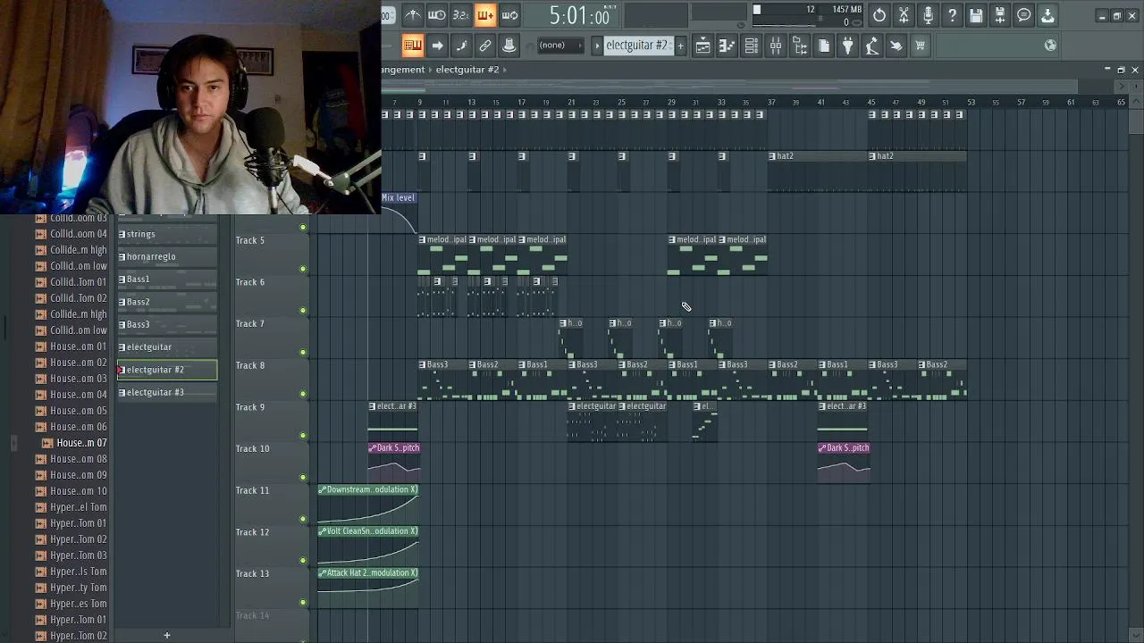This screenshot has width=1144, height=643.
Task: Toggle the chain link multilink icon
Action: point(485,46)
